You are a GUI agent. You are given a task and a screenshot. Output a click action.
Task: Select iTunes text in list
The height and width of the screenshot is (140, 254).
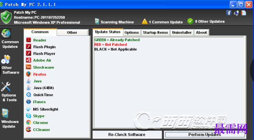point(39,102)
